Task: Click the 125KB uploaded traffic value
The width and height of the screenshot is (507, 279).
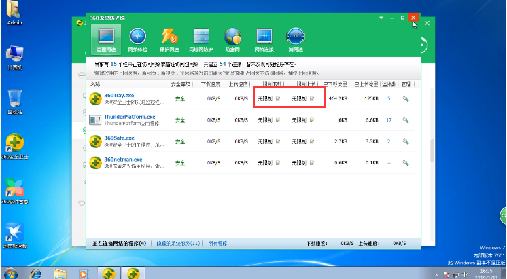Action: (371, 99)
